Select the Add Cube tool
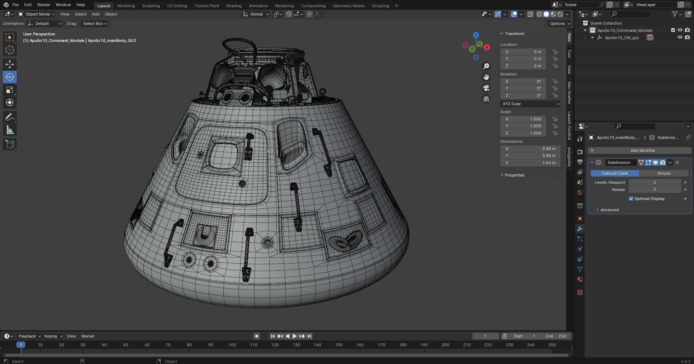This screenshot has height=364, width=694. coord(10,144)
